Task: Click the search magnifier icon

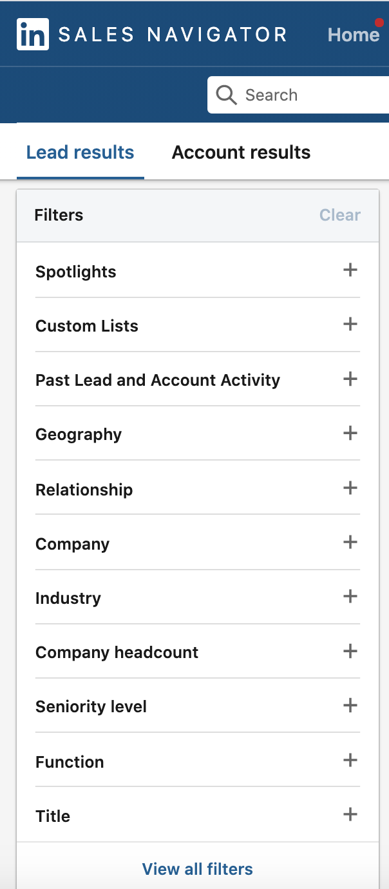Action: coord(226,95)
